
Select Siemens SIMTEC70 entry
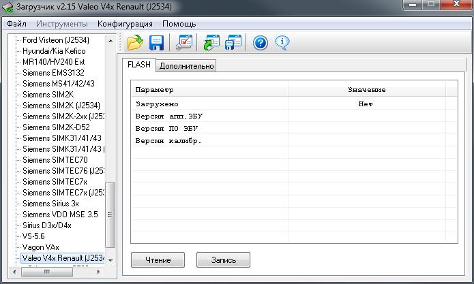tap(55, 159)
